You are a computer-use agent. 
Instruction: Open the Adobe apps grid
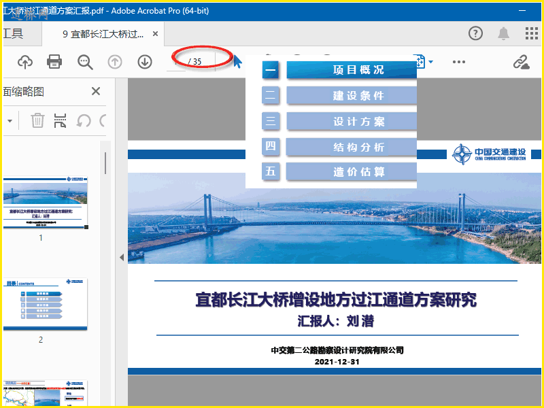(531, 33)
